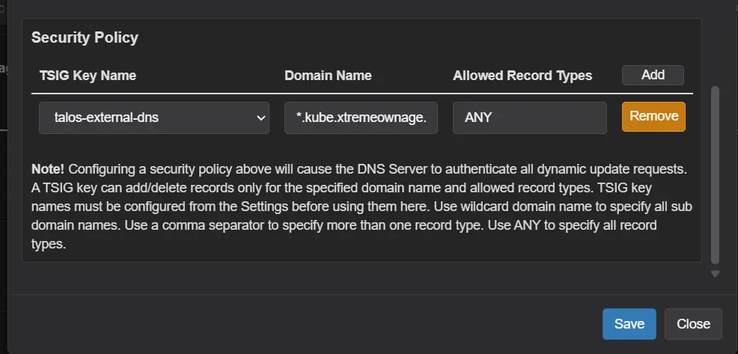Click the Domain Name column header

click(328, 76)
